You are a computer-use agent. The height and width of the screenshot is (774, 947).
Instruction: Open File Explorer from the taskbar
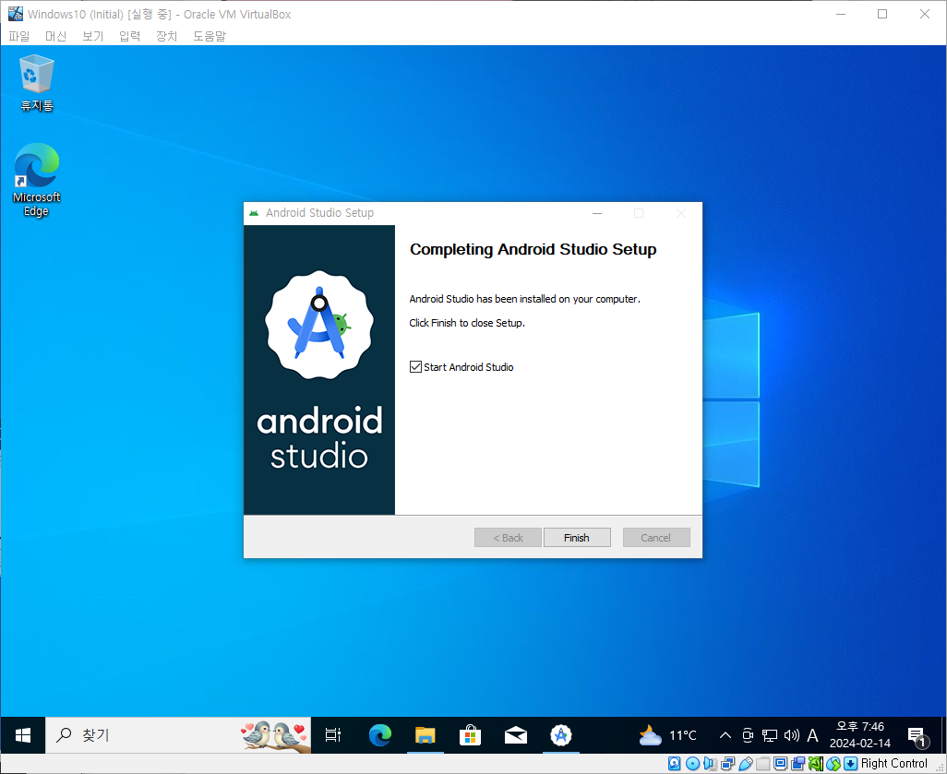426,735
